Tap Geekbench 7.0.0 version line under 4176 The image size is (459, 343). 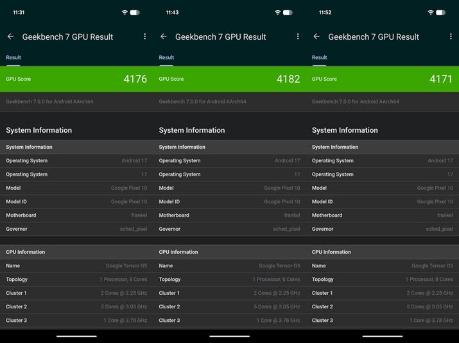click(x=49, y=101)
